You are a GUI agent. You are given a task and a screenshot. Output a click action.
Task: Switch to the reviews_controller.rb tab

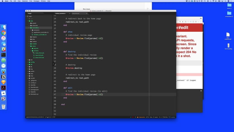61,13
